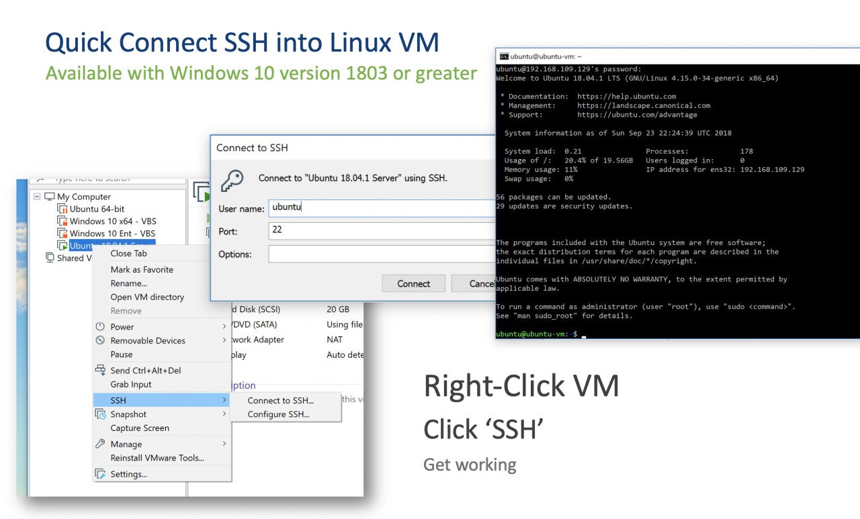Click the Connect button in SSH dialog
Viewport: 860px width, 519px height.
(x=414, y=283)
